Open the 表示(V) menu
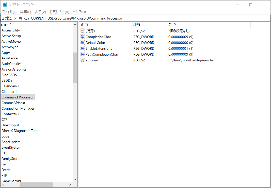The width and height of the screenshot is (271, 188). click(40, 12)
